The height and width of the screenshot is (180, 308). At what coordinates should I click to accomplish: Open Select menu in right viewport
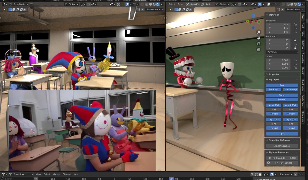click(172, 4)
